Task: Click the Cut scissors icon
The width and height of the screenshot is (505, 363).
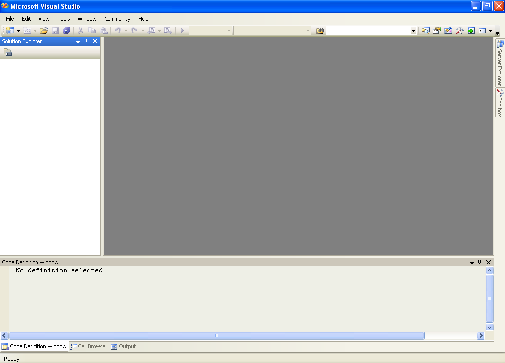Action: (80, 31)
